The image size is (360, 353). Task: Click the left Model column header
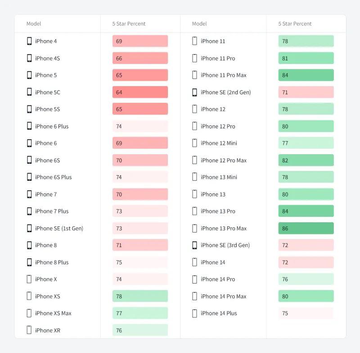(34, 23)
